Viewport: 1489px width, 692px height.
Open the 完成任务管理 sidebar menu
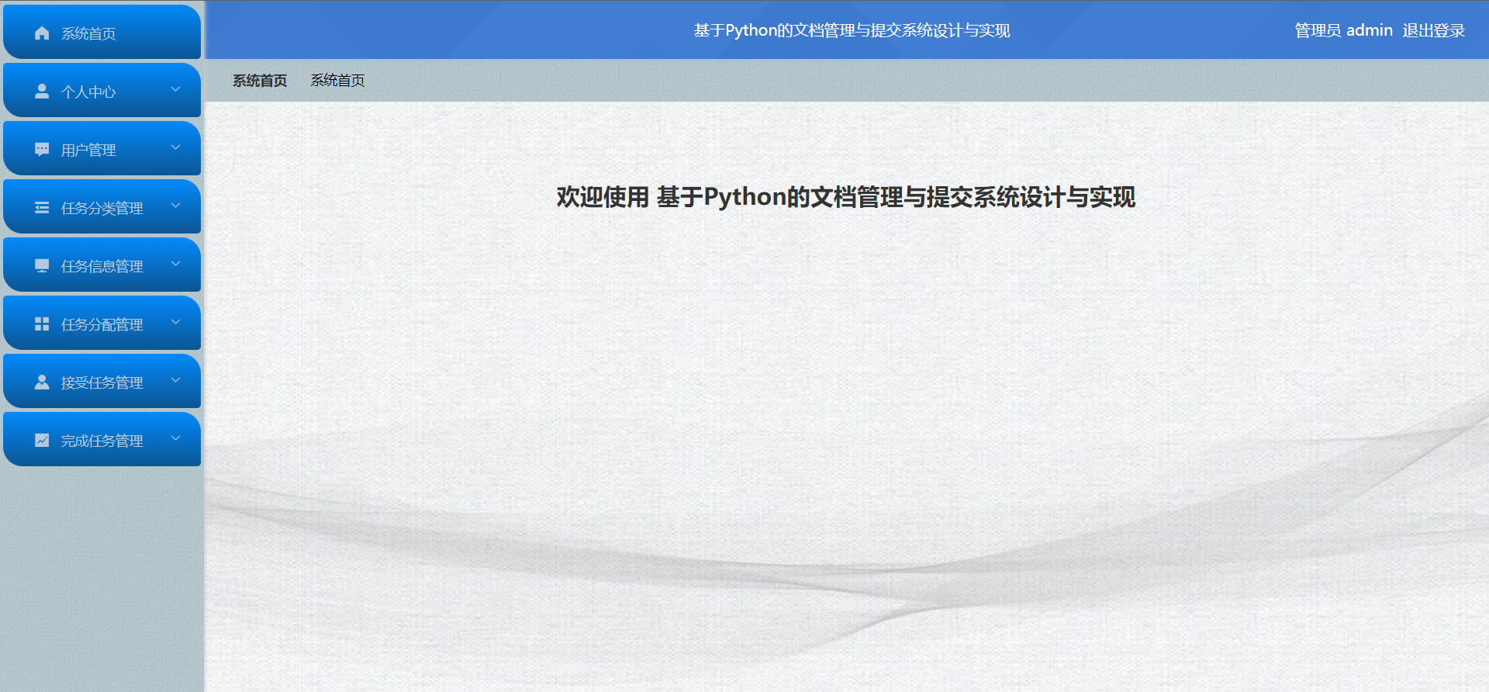102,439
